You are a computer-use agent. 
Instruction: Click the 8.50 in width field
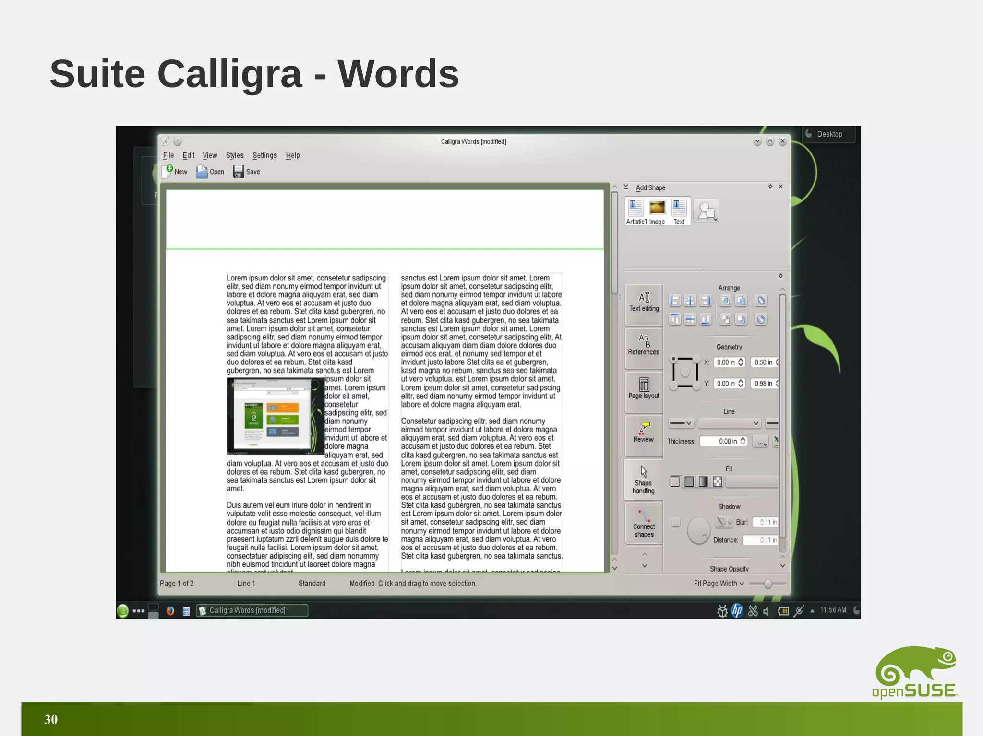tap(765, 362)
